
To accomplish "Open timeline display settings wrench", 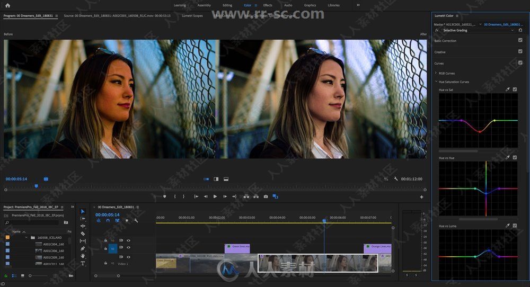I will [x=136, y=220].
